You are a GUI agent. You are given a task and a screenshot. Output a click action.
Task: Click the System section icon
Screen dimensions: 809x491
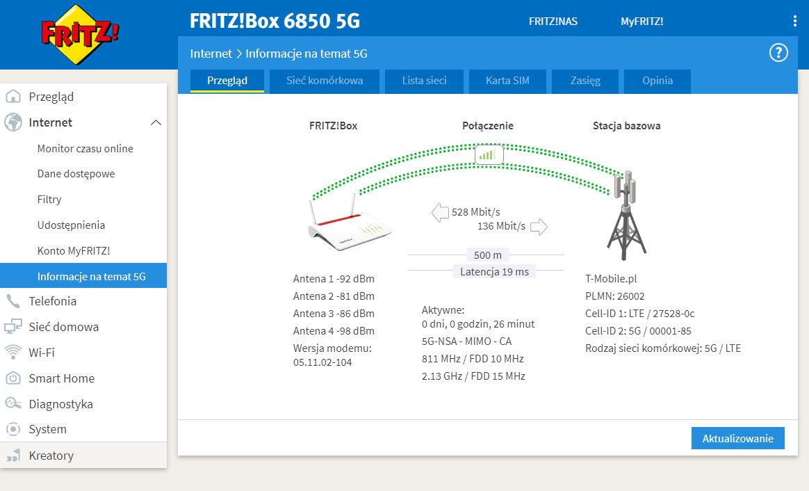(x=14, y=429)
